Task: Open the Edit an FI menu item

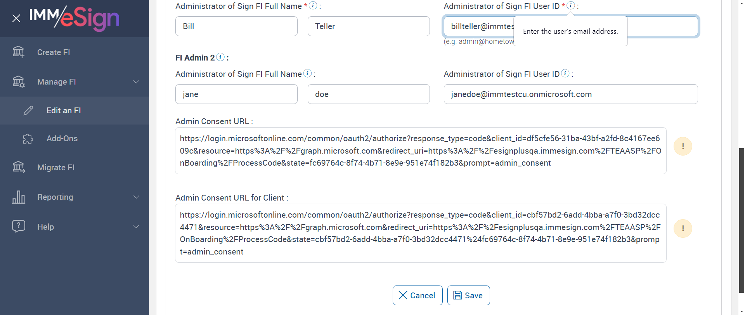Action: pyautogui.click(x=64, y=111)
